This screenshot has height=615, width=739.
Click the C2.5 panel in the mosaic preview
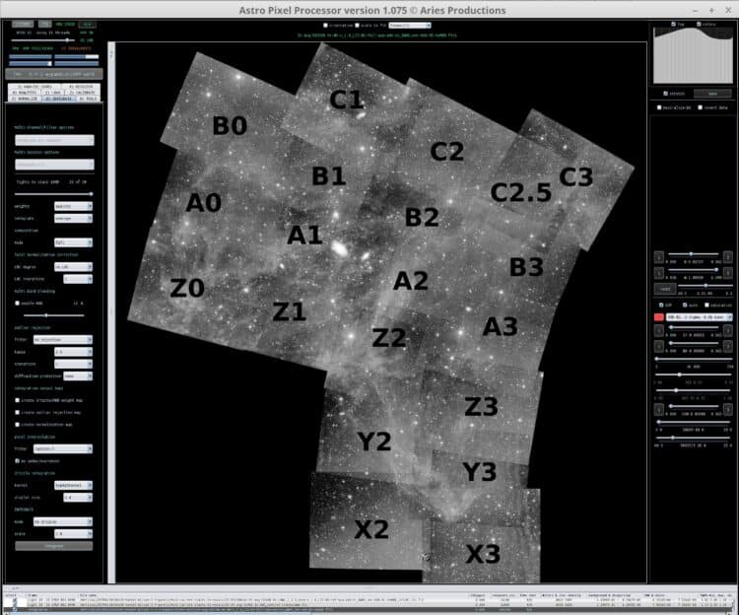point(521,192)
